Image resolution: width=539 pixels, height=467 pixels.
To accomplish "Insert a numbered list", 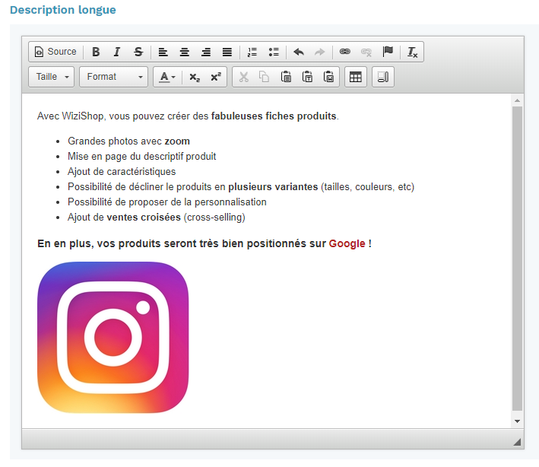I will (x=252, y=52).
